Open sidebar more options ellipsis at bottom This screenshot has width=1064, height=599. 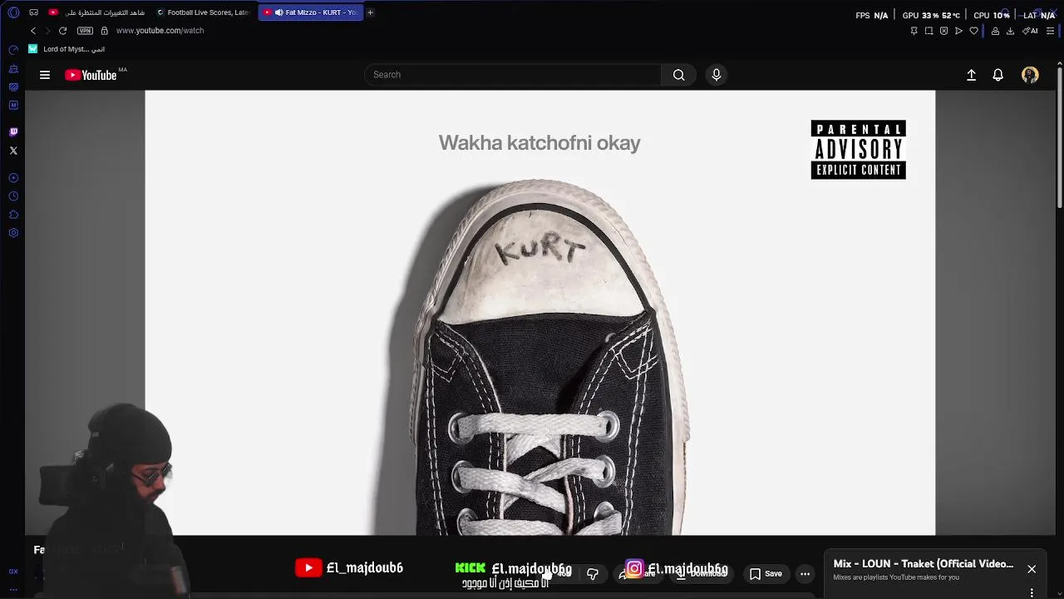click(13, 589)
